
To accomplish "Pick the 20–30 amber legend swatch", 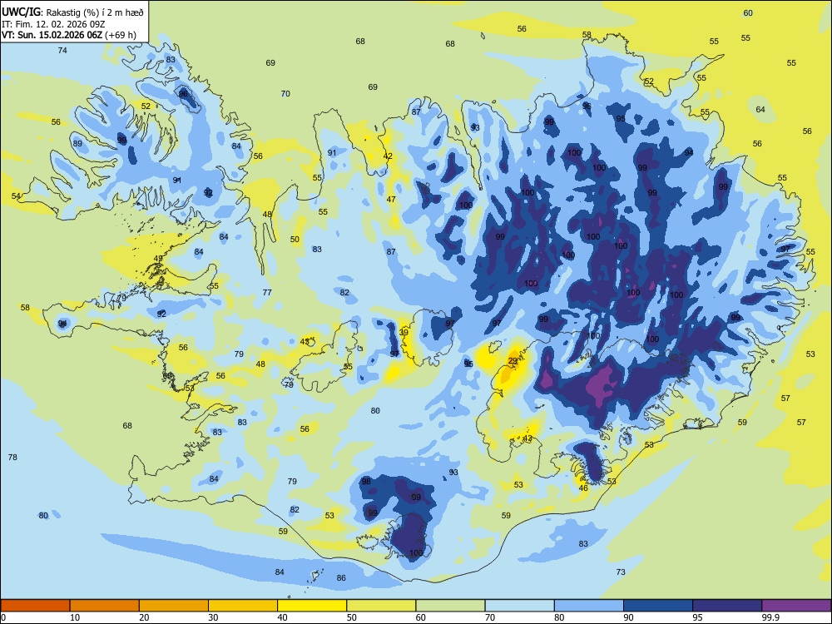I will 174,606.
